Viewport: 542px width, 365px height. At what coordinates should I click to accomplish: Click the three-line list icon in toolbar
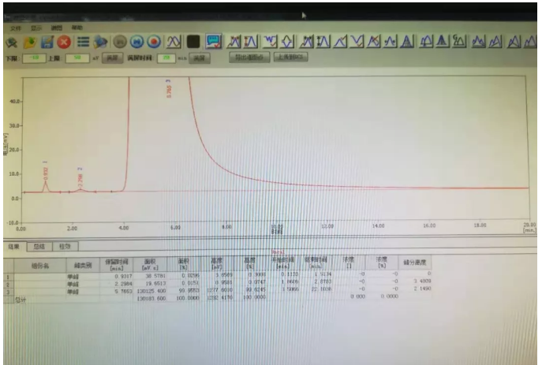click(82, 42)
